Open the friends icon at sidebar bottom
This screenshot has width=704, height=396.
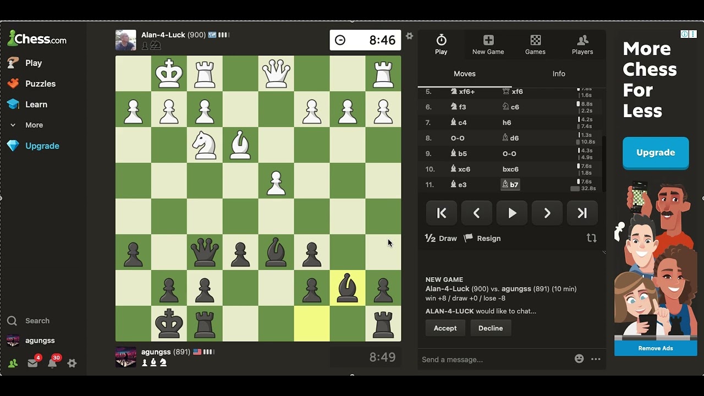(13, 364)
